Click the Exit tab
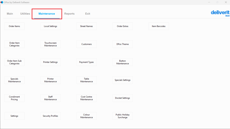 click(x=88, y=14)
